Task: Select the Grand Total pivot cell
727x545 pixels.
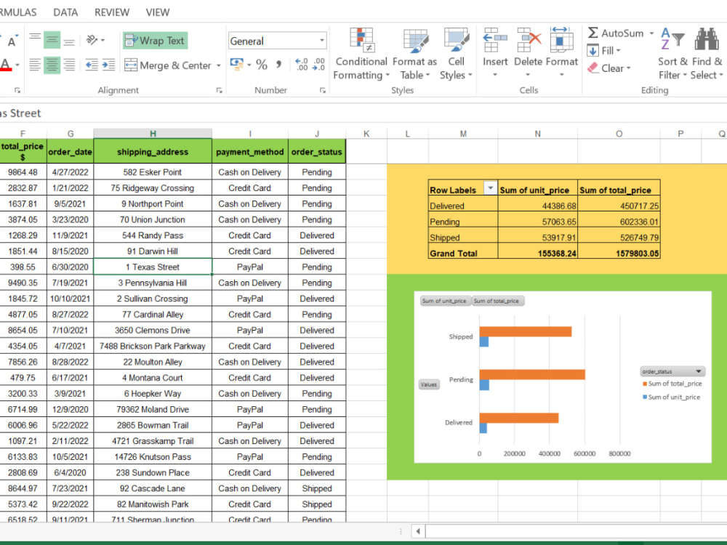Action: (462, 253)
